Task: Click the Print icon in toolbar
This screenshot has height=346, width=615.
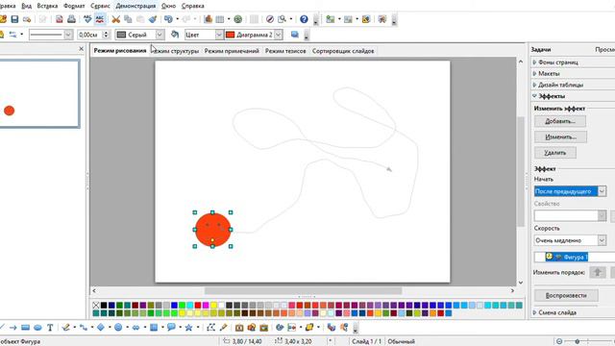Action: pos(71,19)
